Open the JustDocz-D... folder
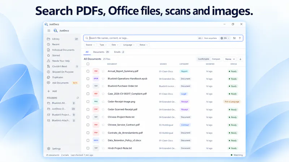 pos(61,109)
